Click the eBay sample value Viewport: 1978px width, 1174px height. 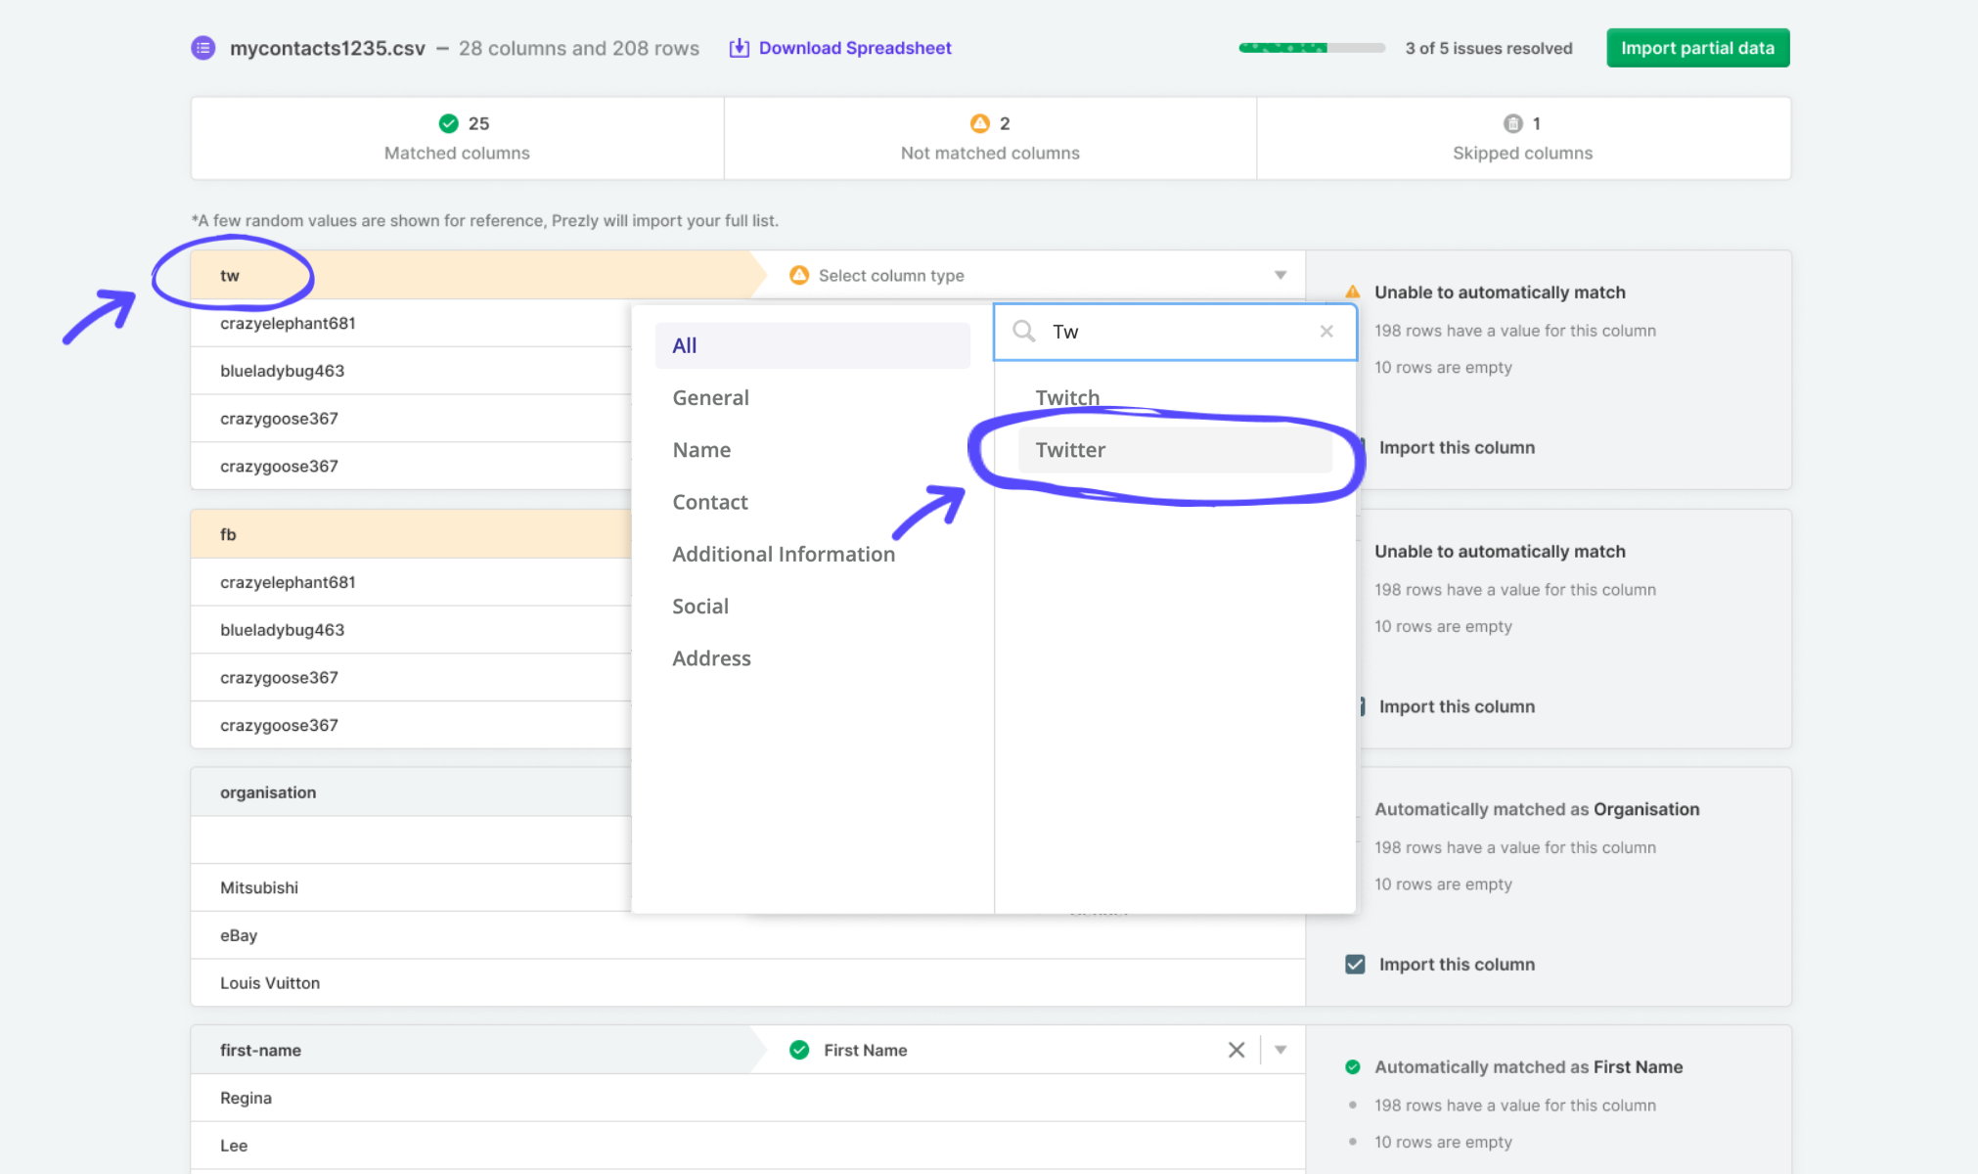coord(239,935)
